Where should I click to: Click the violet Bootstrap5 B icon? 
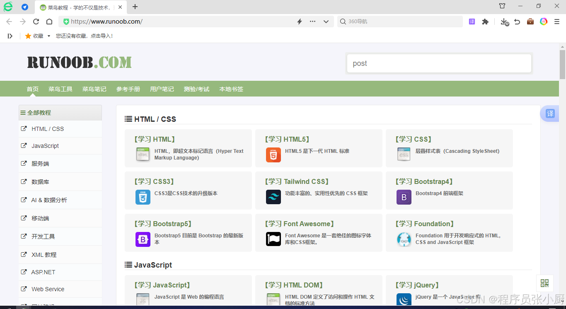[x=143, y=239]
